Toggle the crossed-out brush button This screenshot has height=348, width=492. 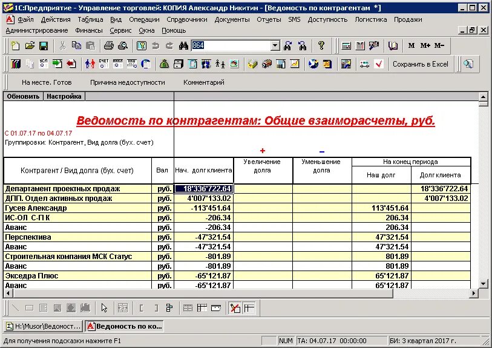tap(235, 308)
